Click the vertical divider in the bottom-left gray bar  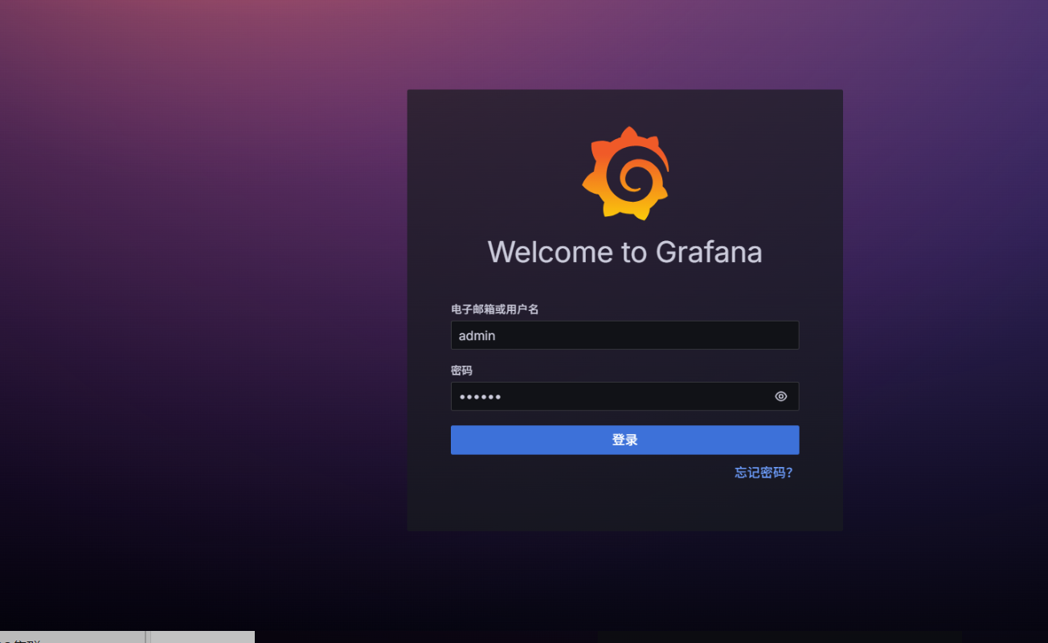[148, 637]
